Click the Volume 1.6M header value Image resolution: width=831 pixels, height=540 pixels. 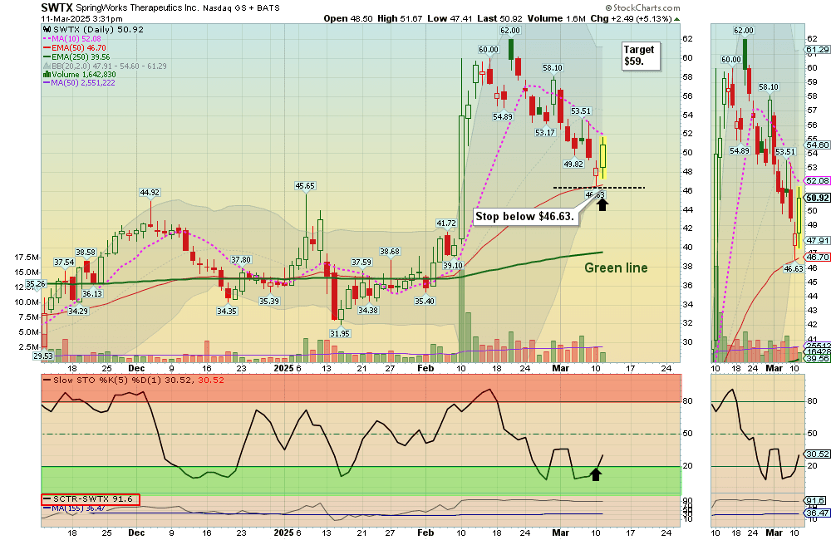tap(557, 18)
